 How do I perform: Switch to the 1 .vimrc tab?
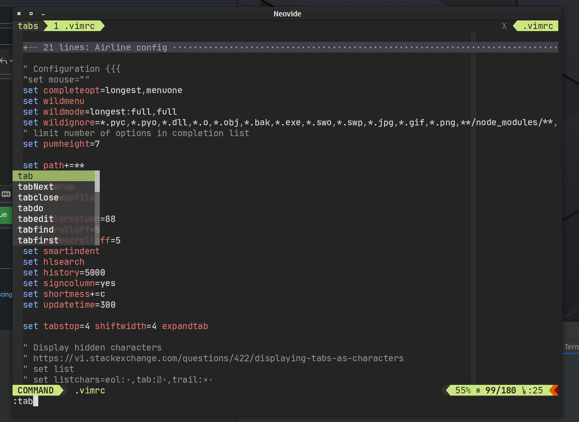pos(74,26)
